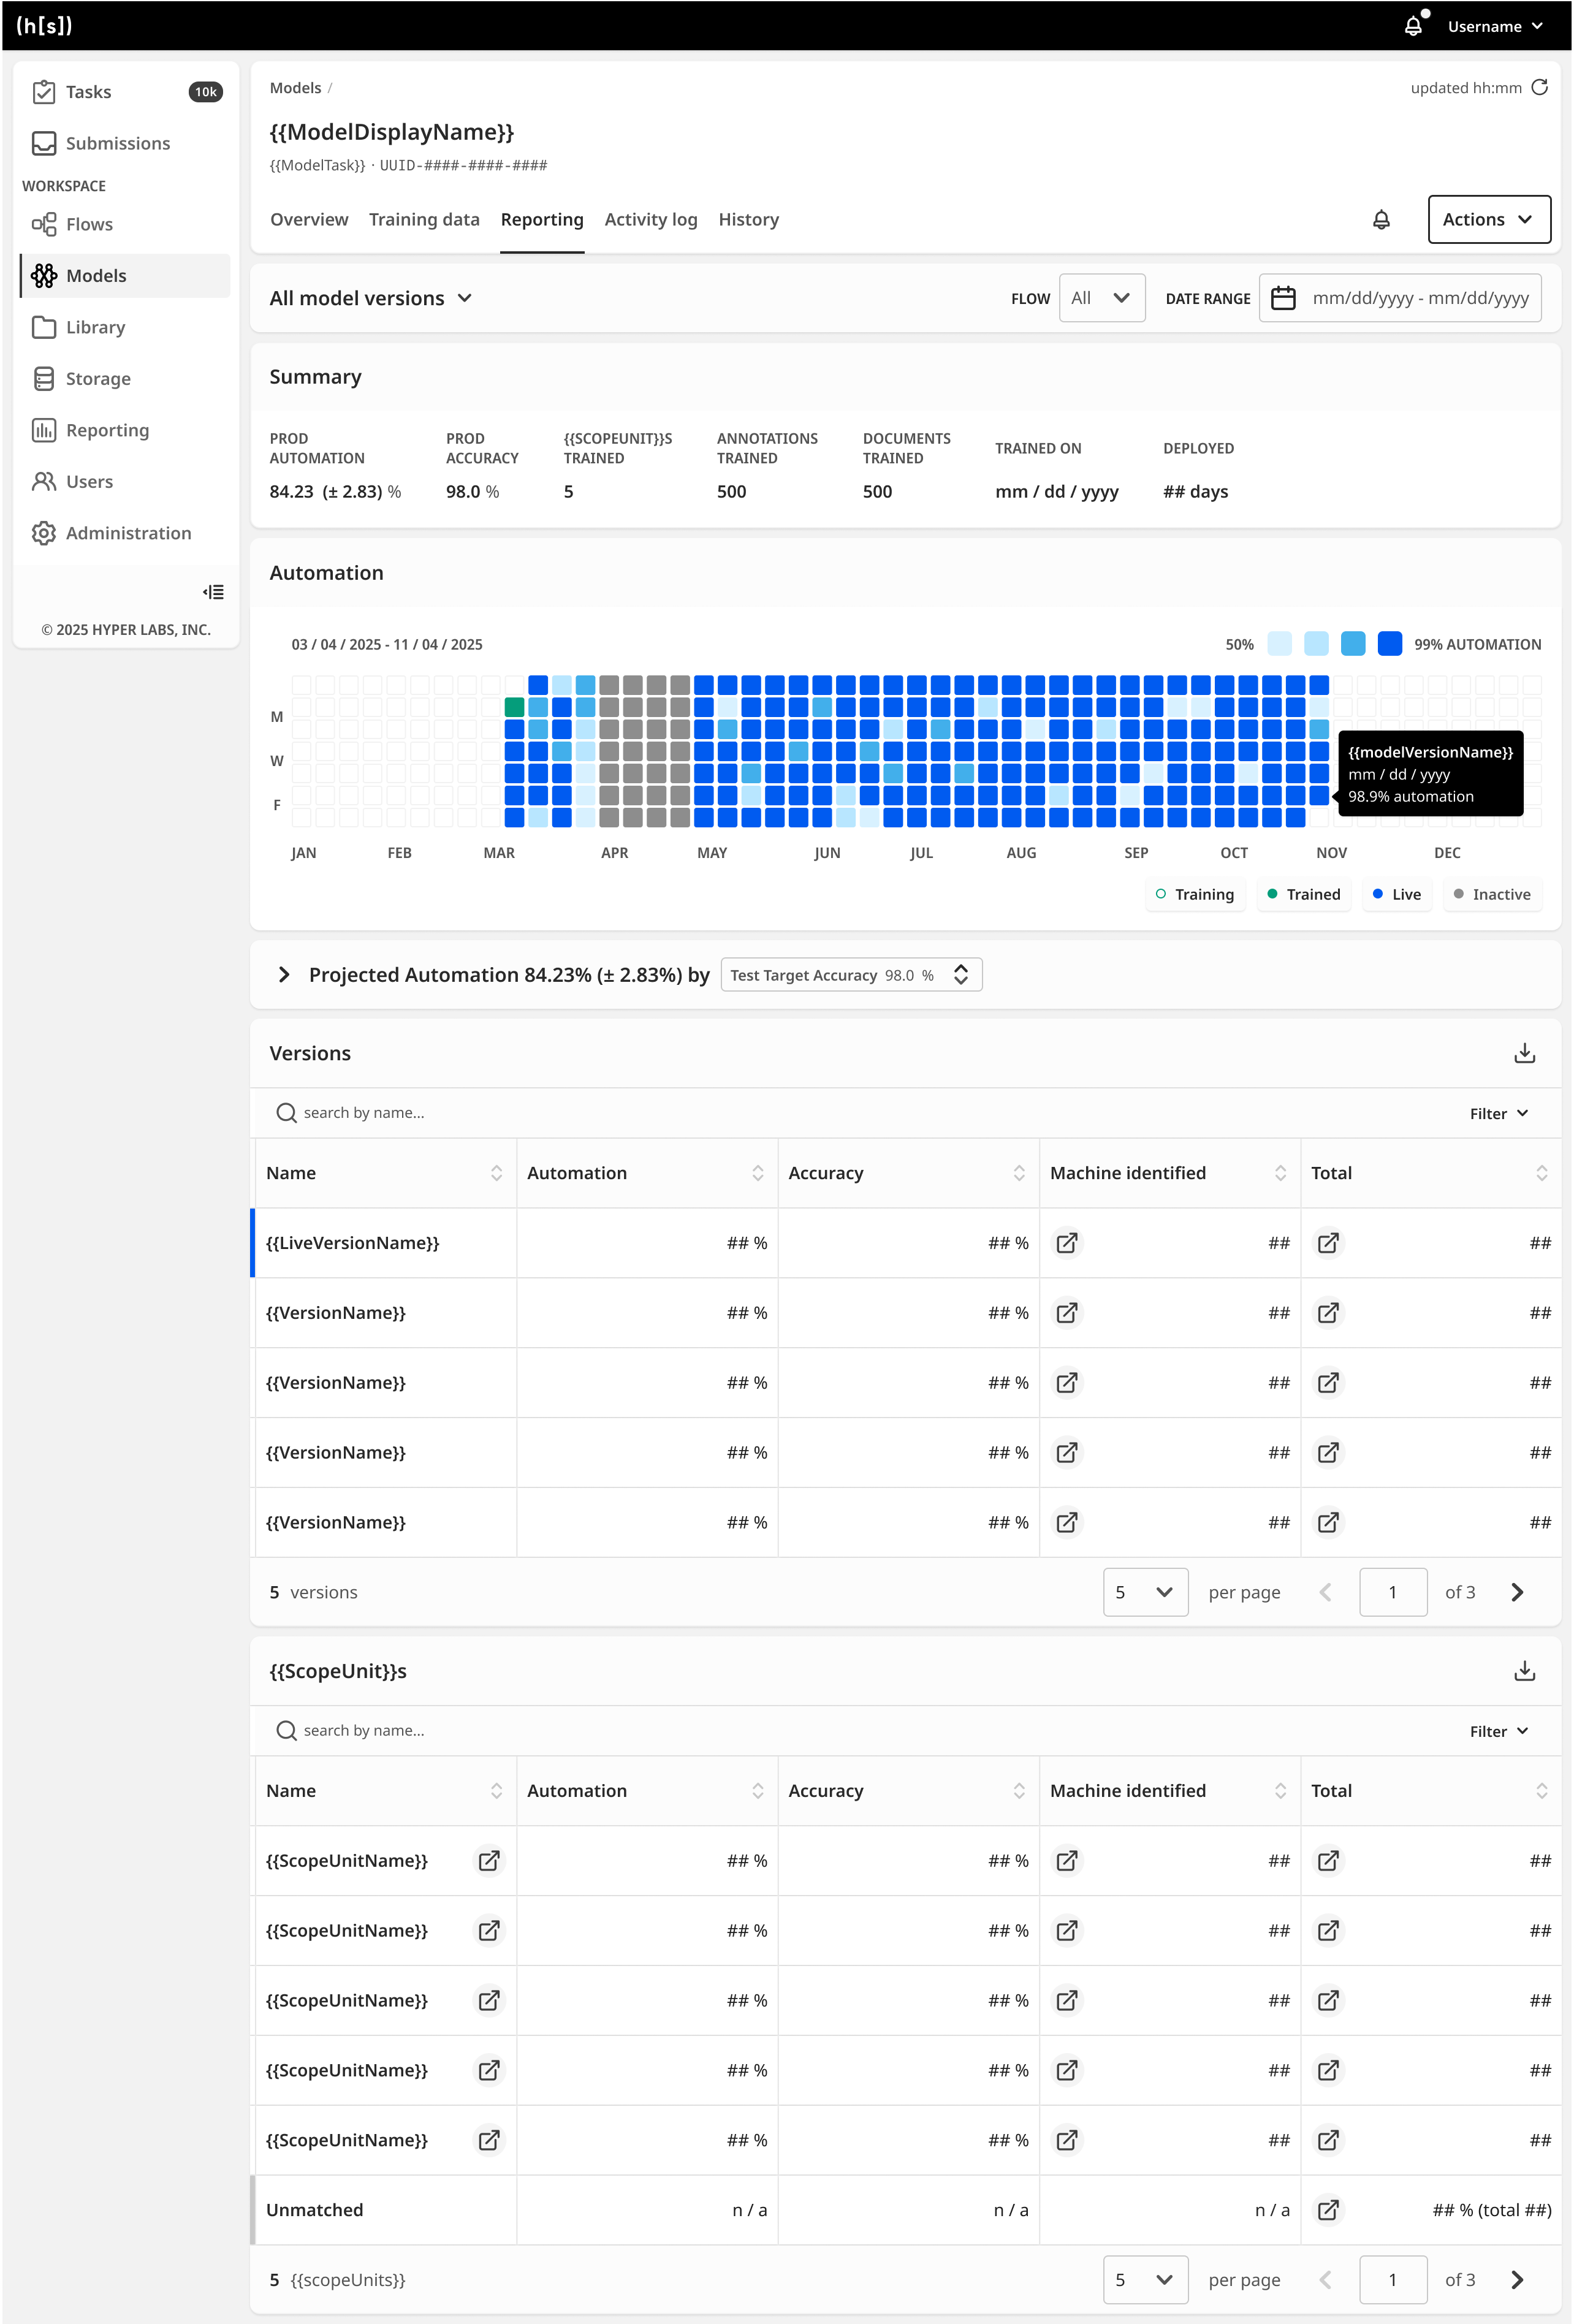Download the Versions table
Image resolution: width=1574 pixels, height=2324 pixels.
pos(1524,1053)
